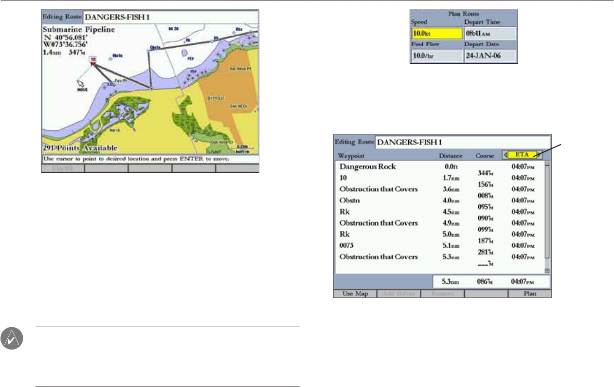Choose the Add Before soft key
This screenshot has height=387, width=614.
tap(398, 294)
